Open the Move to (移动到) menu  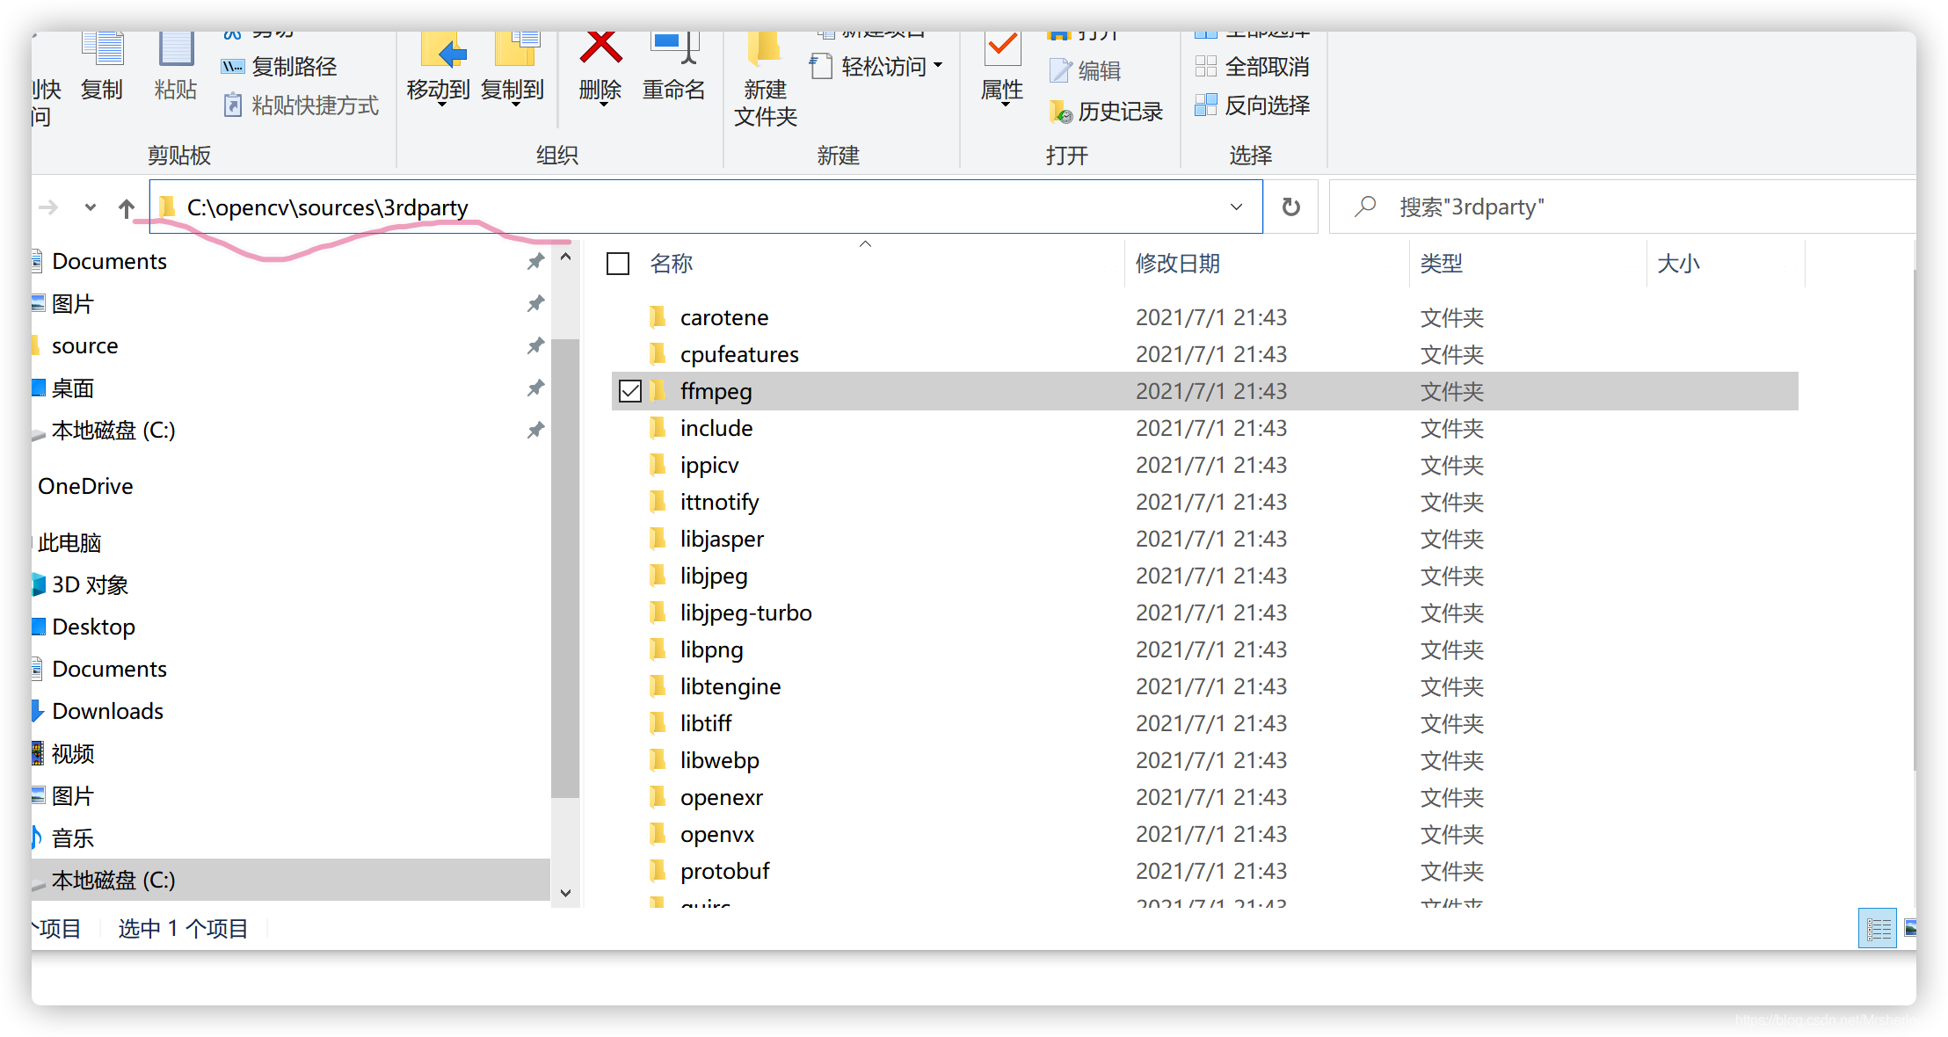coord(439,91)
